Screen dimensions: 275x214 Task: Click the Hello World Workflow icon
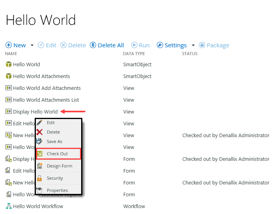point(9,206)
